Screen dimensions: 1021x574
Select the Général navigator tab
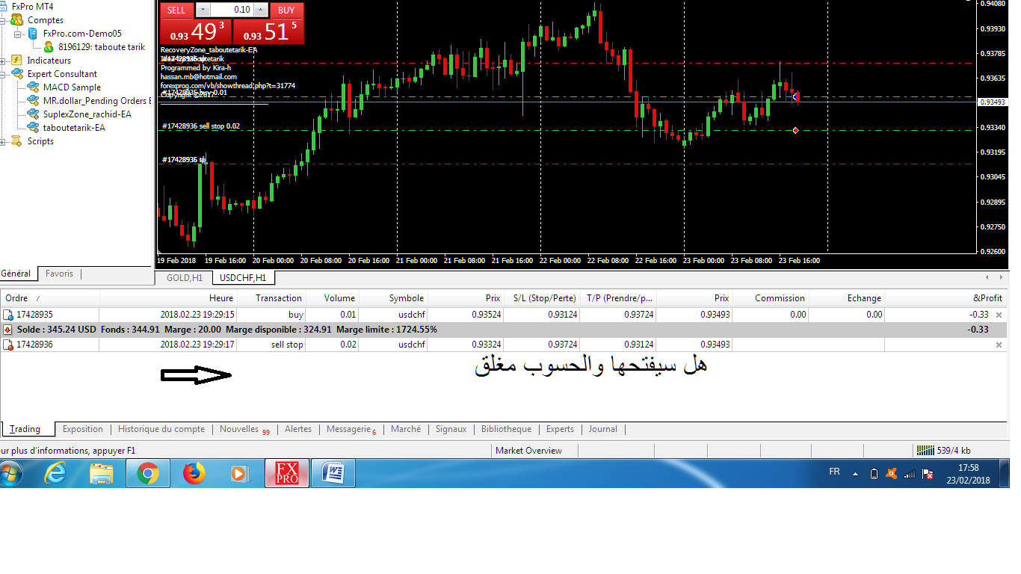16,274
